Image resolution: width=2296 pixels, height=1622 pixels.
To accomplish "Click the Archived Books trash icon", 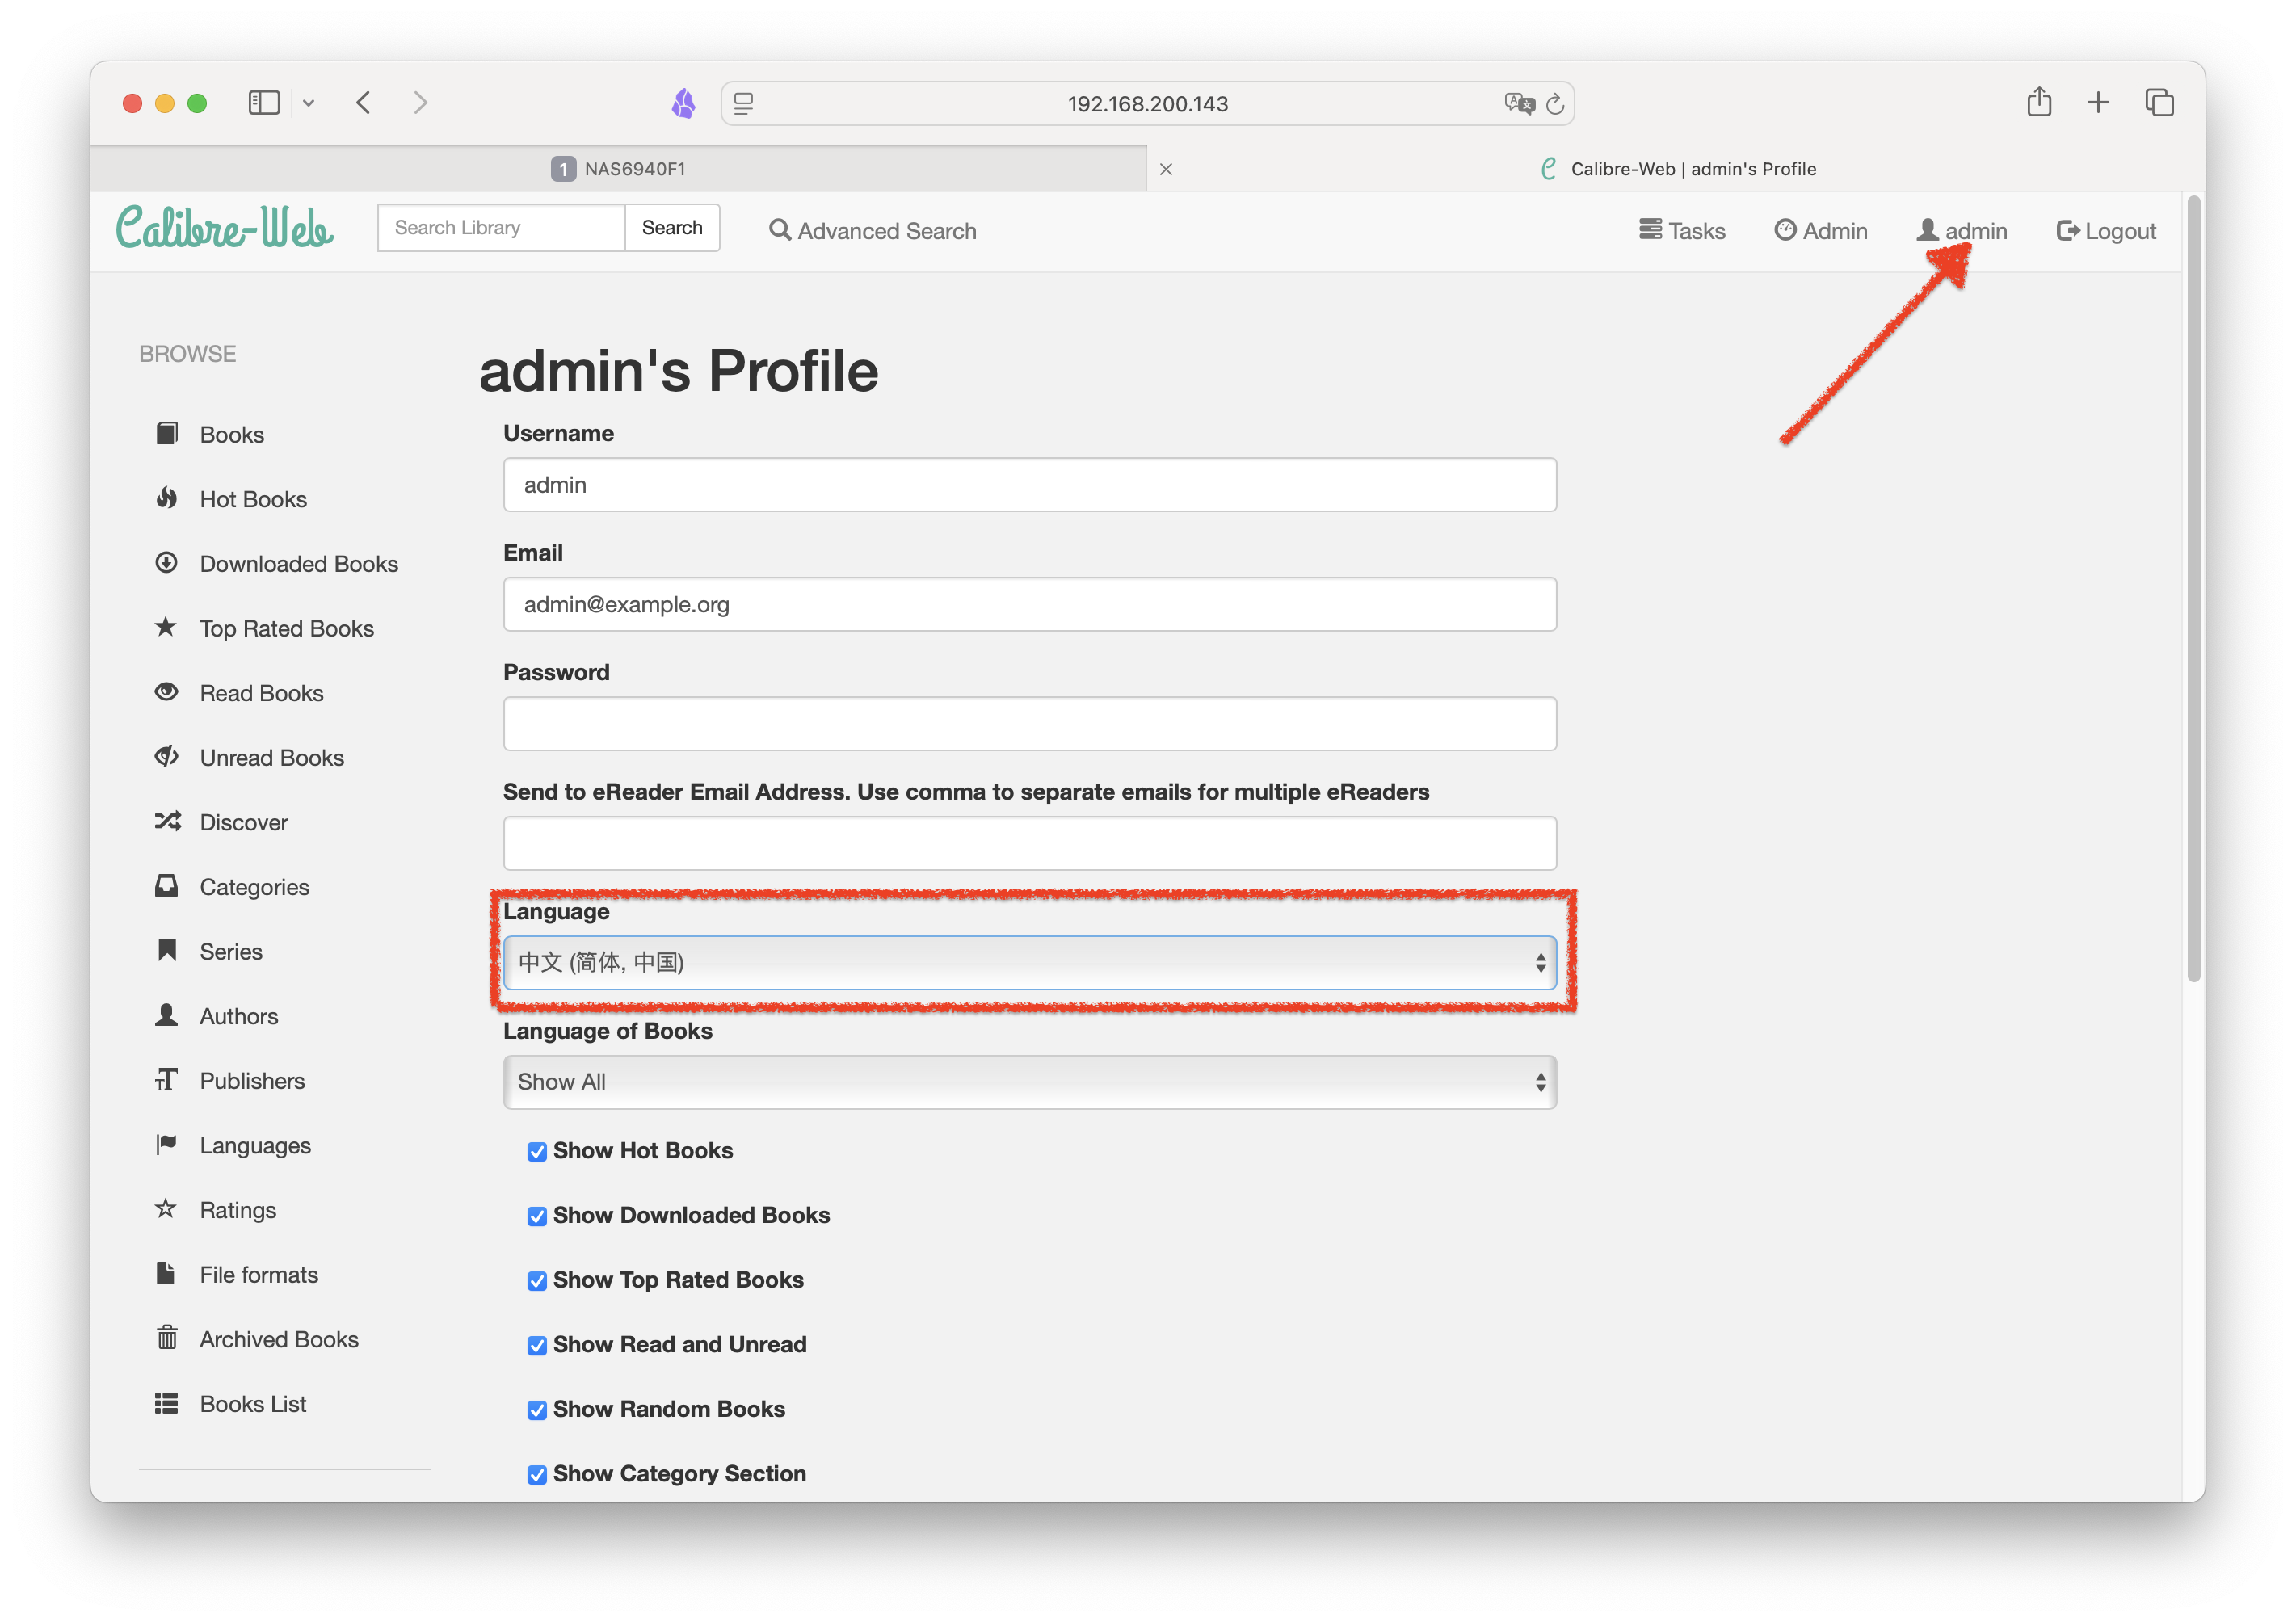I will pyautogui.click(x=167, y=1338).
